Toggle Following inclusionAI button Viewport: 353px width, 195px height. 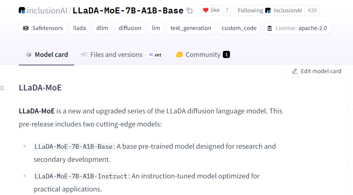click(x=270, y=10)
